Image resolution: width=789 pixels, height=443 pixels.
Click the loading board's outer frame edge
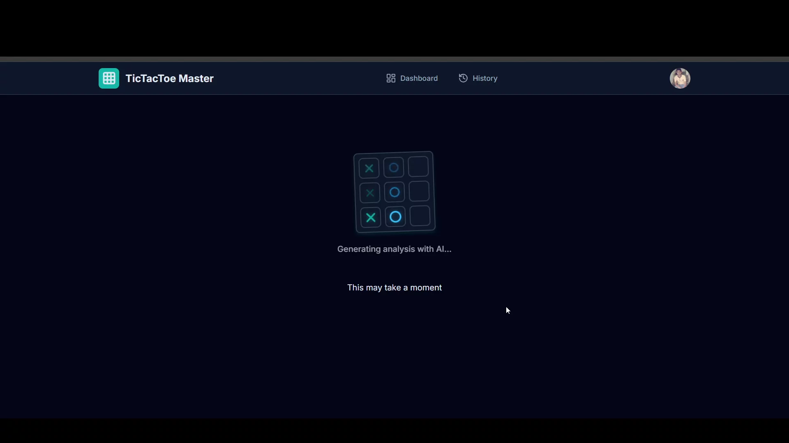355,193
